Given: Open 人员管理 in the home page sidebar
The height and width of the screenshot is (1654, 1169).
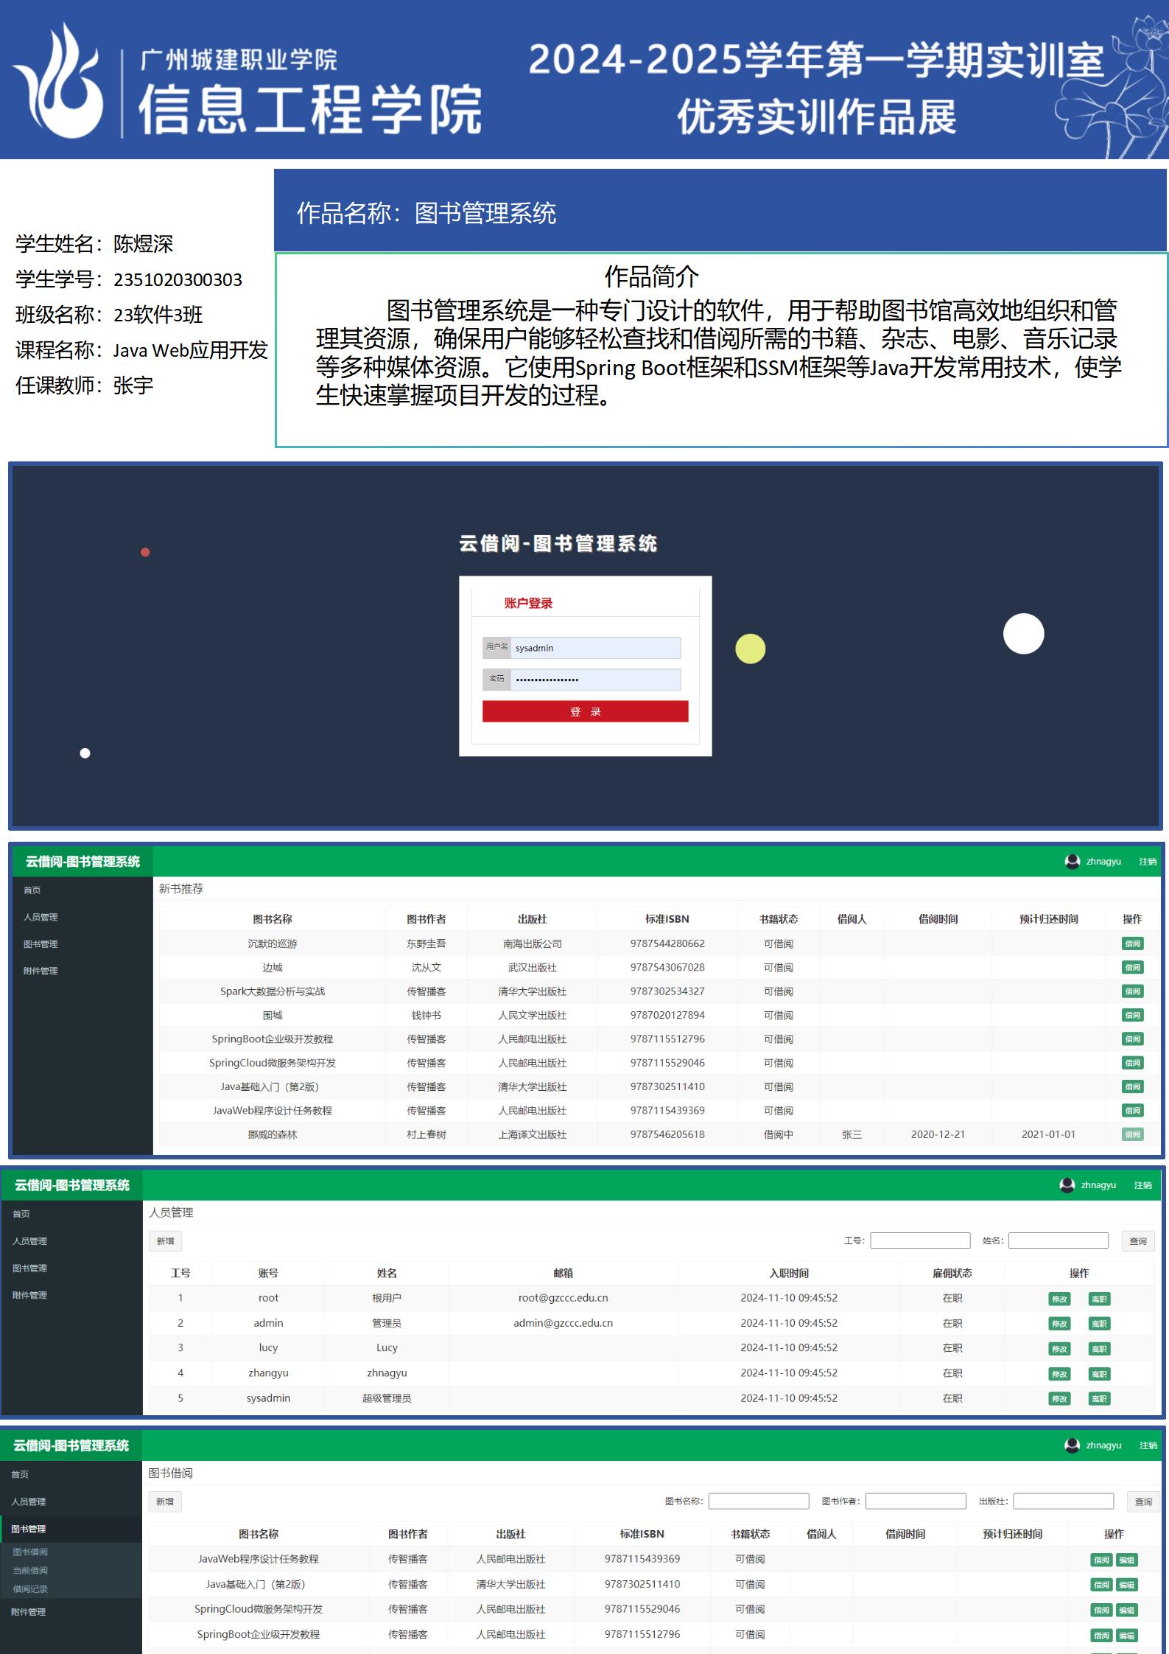Looking at the screenshot, I should click(41, 917).
